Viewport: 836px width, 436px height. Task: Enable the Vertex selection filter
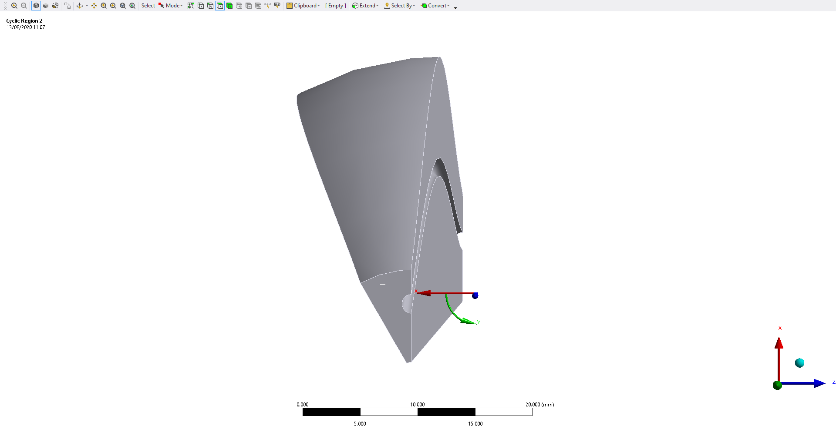tap(201, 6)
